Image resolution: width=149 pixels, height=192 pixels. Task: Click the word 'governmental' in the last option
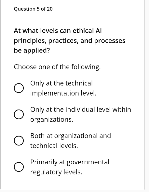pyautogui.click(x=88, y=162)
